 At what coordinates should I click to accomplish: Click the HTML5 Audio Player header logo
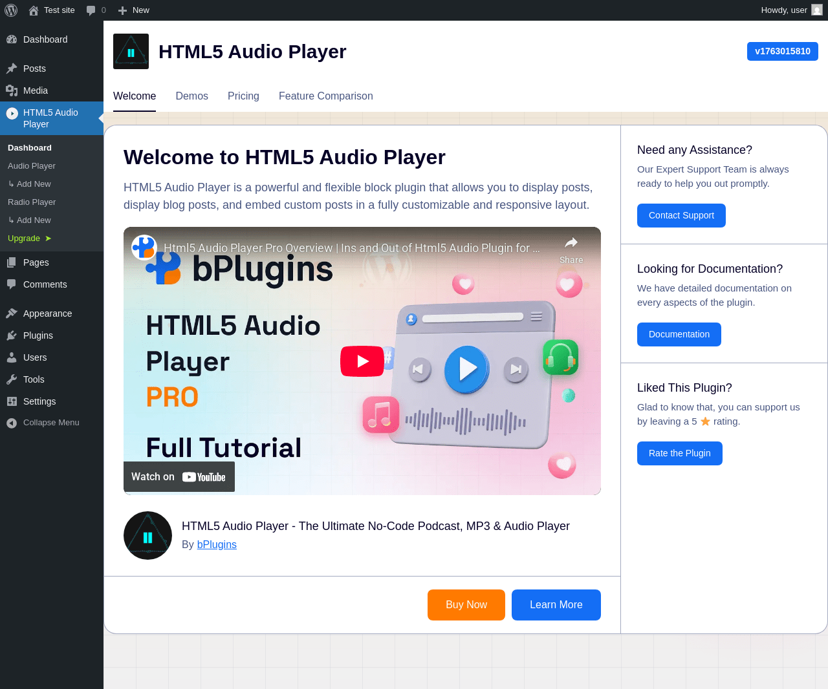pyautogui.click(x=131, y=52)
